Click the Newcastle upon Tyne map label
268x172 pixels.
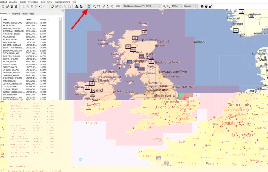pyautogui.click(x=173, y=72)
